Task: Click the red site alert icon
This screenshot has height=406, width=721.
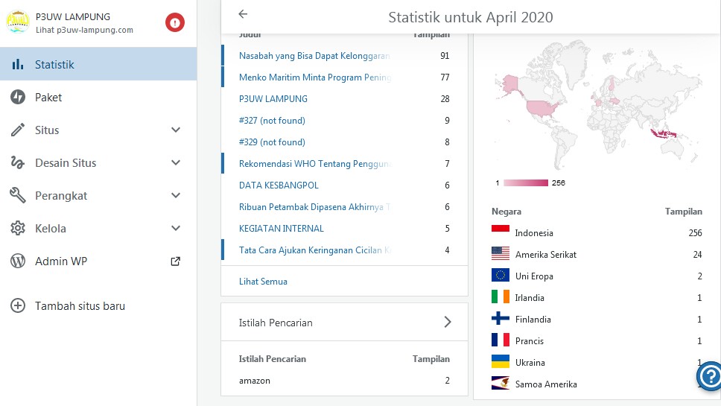Action: (175, 22)
